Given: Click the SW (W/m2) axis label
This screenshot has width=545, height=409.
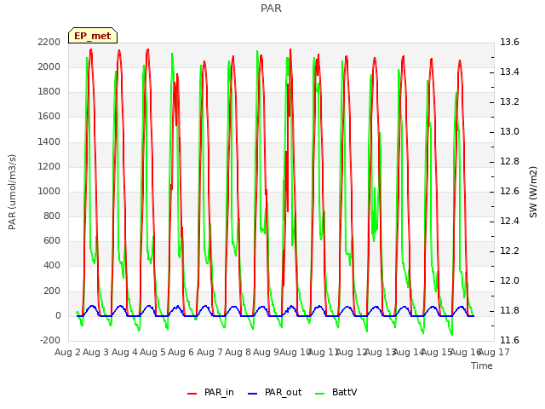Looking at the screenshot, I should pos(533,192).
